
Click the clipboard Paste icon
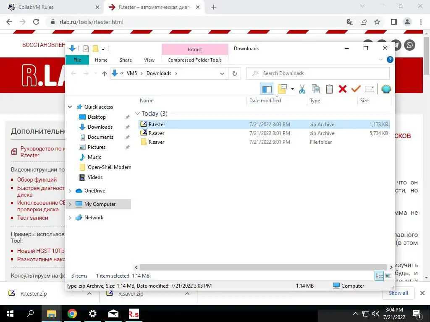pyautogui.click(x=329, y=89)
